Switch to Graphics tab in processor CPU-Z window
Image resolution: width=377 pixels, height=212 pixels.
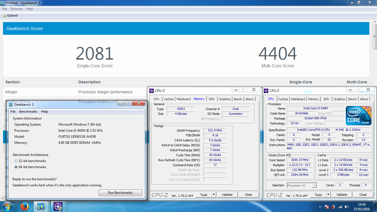(x=339, y=99)
